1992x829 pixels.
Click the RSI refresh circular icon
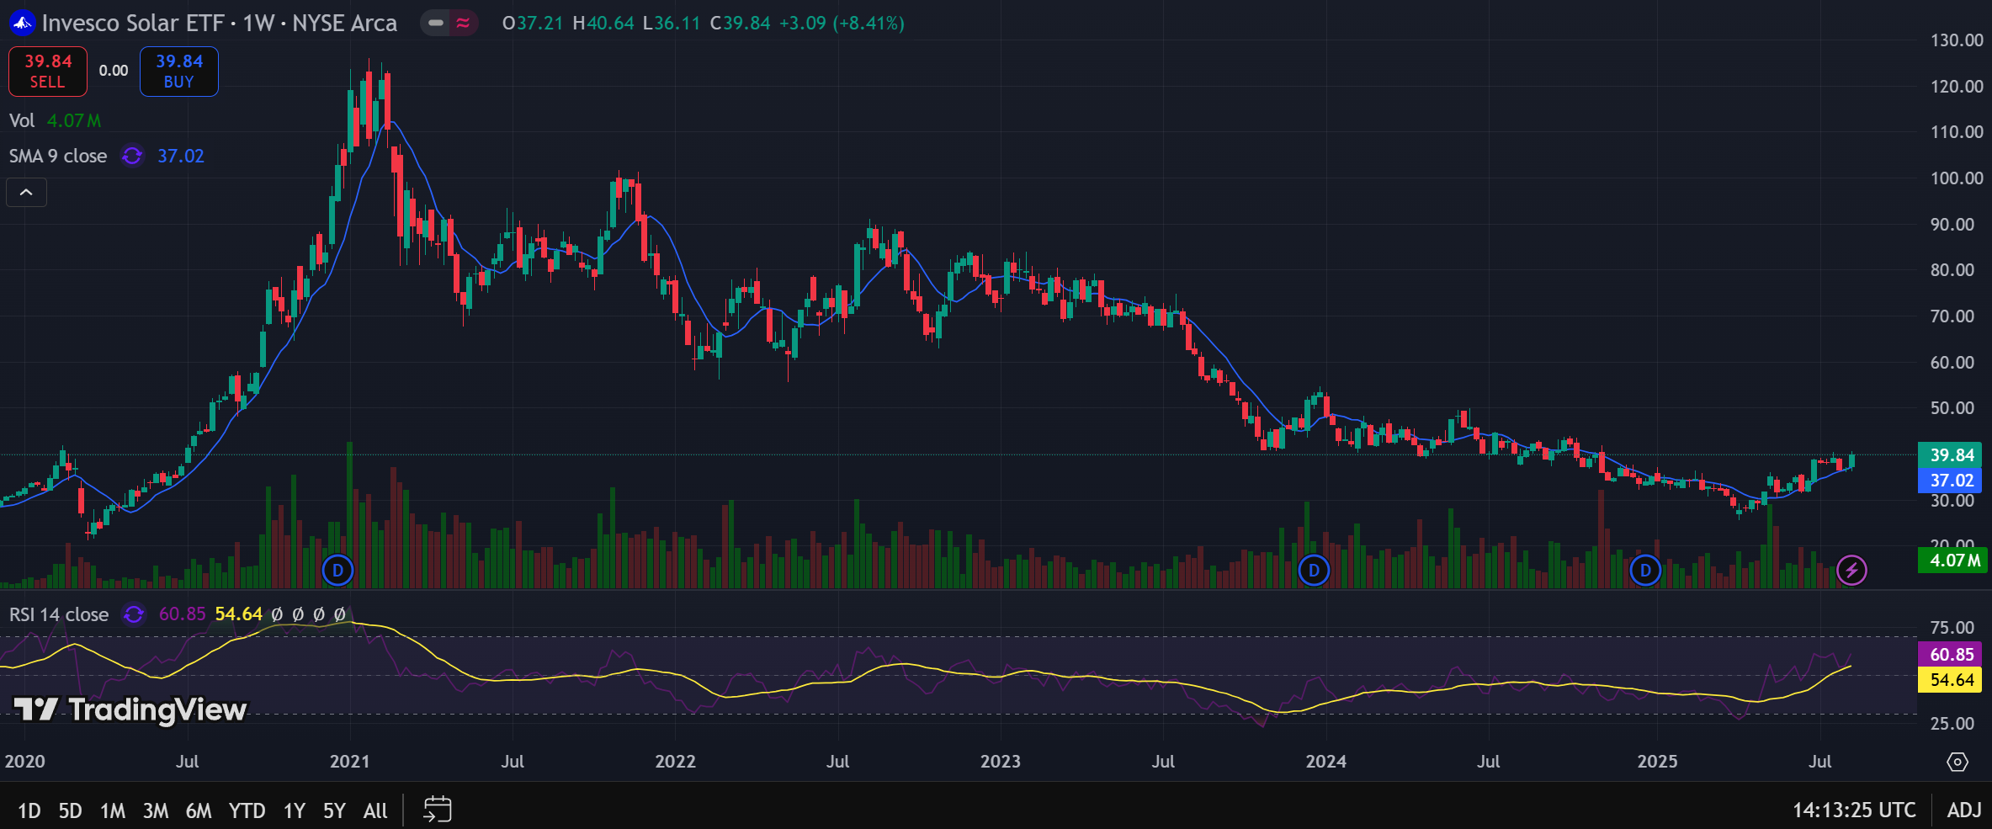tap(134, 614)
